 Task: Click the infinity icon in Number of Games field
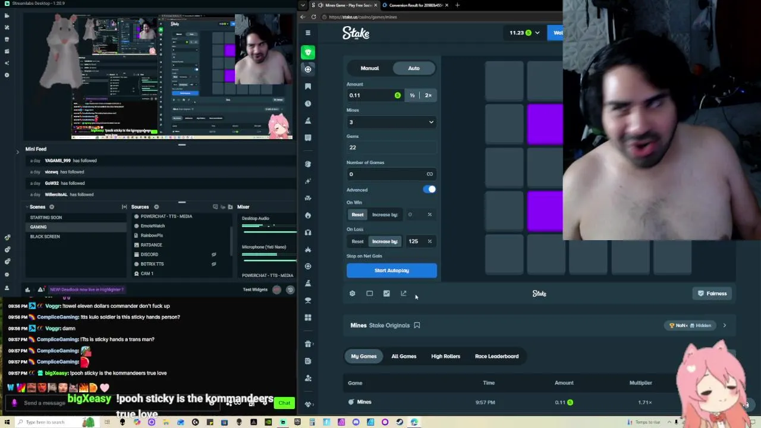click(429, 174)
